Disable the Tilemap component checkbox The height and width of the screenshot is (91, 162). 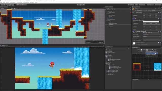(135, 19)
